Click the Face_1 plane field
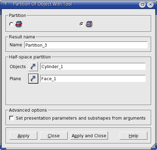The height and width of the screenshot is (150, 157). coord(93,78)
